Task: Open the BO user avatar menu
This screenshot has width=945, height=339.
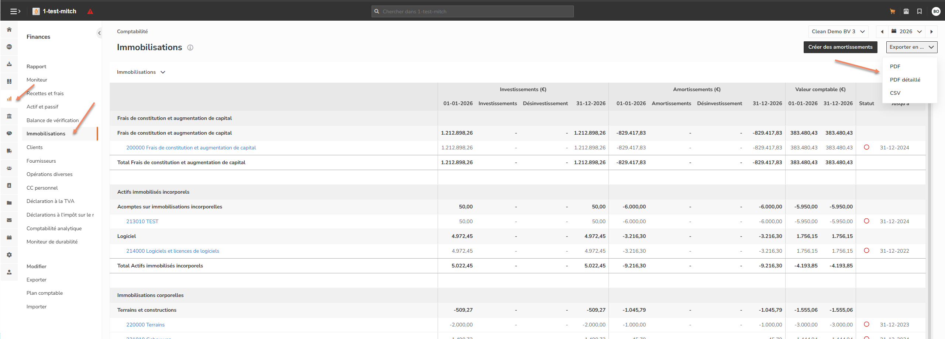Action: tap(936, 11)
